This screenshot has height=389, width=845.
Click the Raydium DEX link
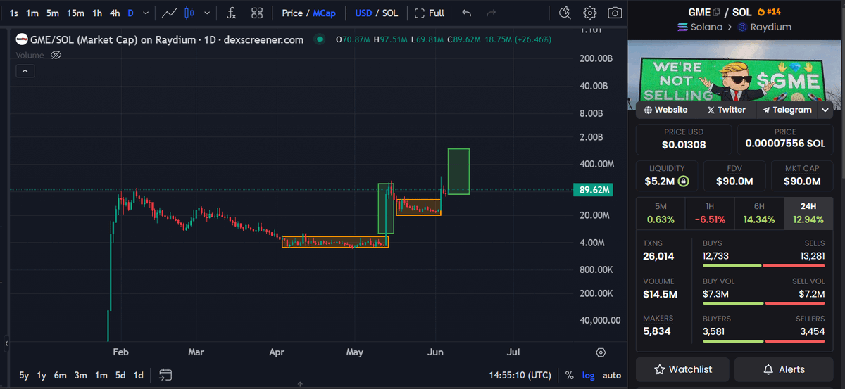tap(764, 27)
